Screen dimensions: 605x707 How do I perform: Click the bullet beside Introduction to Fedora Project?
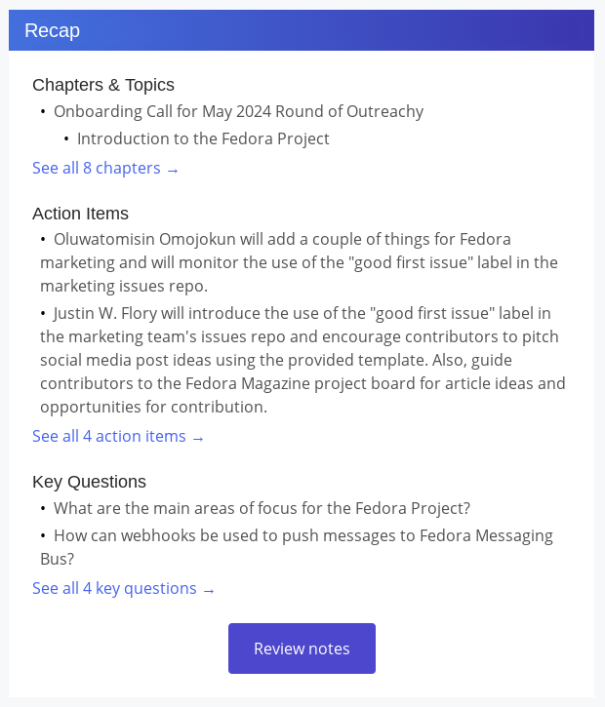tap(66, 138)
